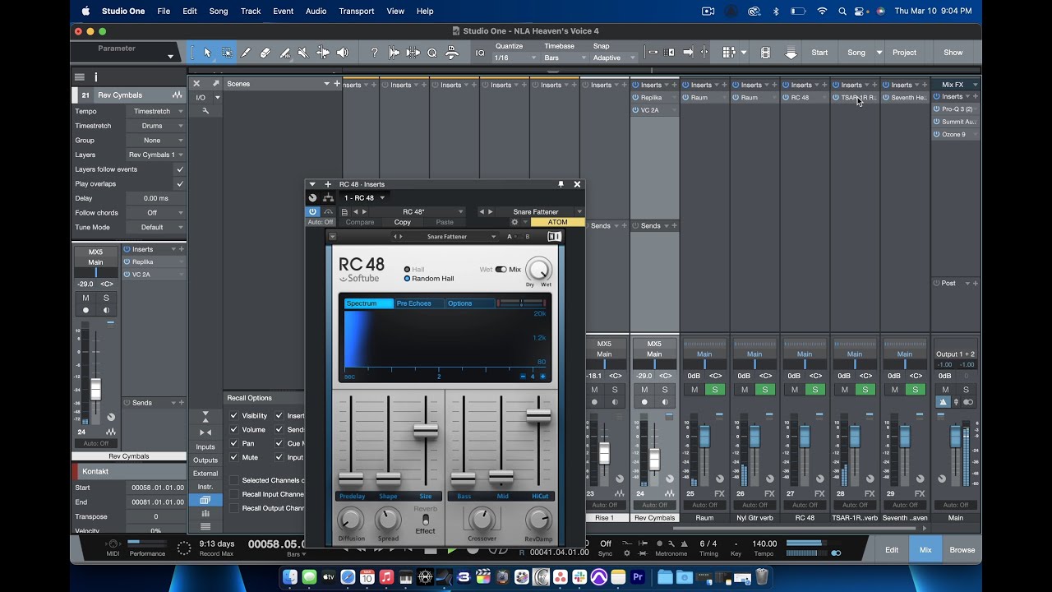Adjust the Rev Cymbals channel volume fader
Image resolution: width=1052 pixels, height=592 pixels.
654,460
